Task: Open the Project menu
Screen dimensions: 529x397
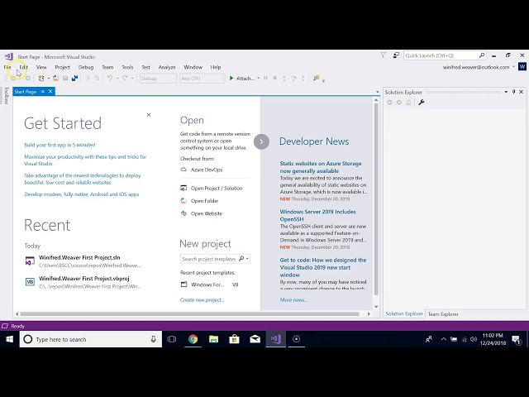Action: pyautogui.click(x=63, y=67)
